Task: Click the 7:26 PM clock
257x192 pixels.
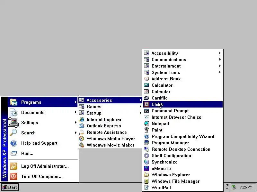Action: tap(246, 187)
